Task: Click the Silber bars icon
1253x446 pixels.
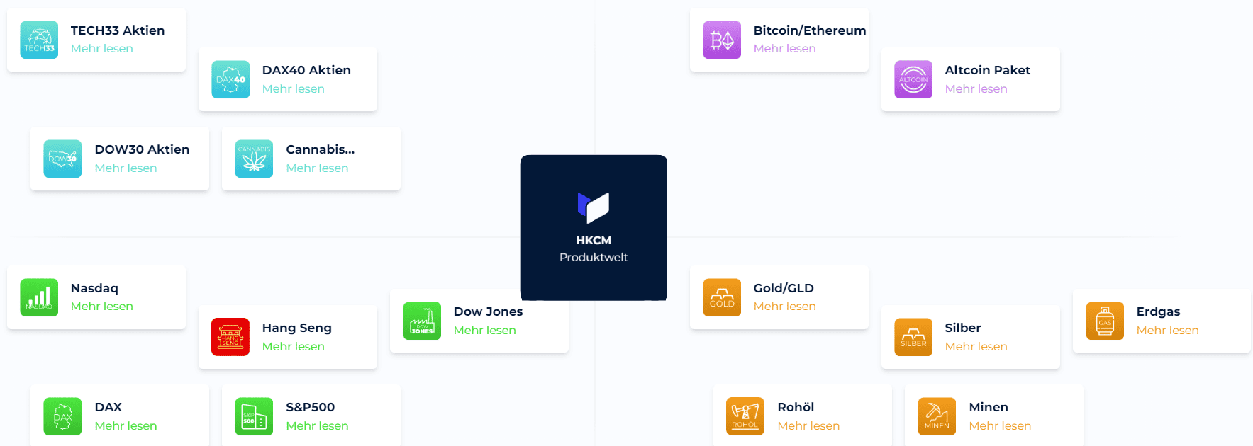Action: [x=913, y=337]
